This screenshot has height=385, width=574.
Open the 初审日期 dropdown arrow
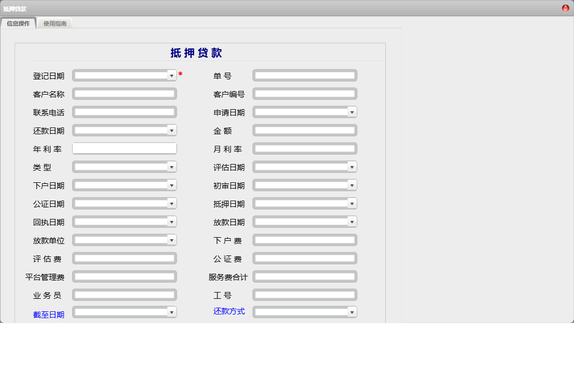[352, 185]
